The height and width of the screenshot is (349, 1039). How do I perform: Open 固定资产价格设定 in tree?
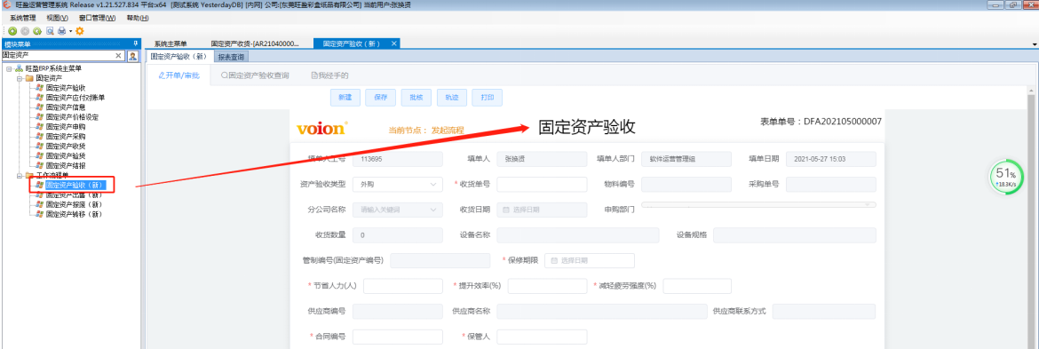[x=72, y=116]
